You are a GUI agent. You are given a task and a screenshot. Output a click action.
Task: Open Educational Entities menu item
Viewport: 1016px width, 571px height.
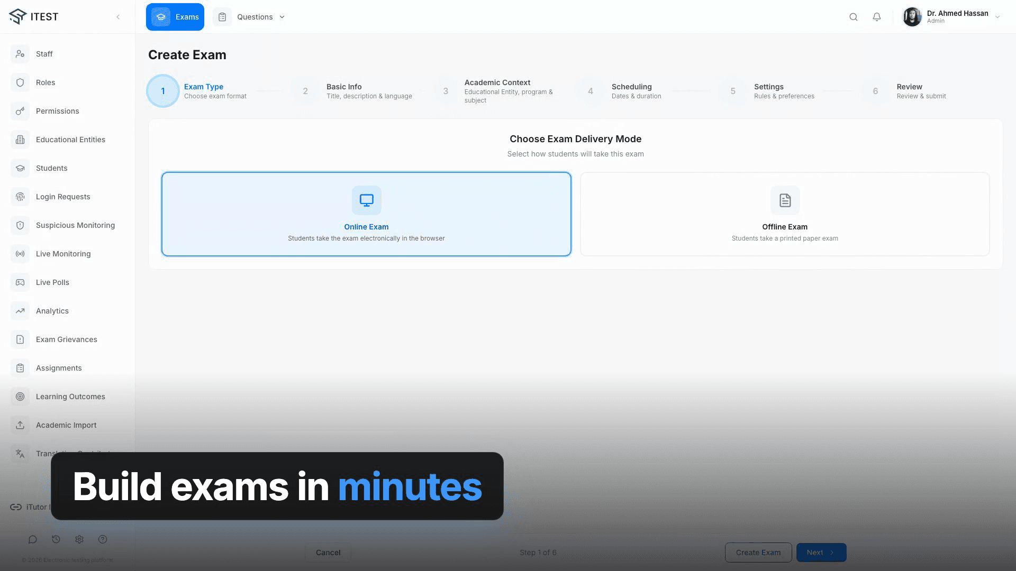(68, 140)
